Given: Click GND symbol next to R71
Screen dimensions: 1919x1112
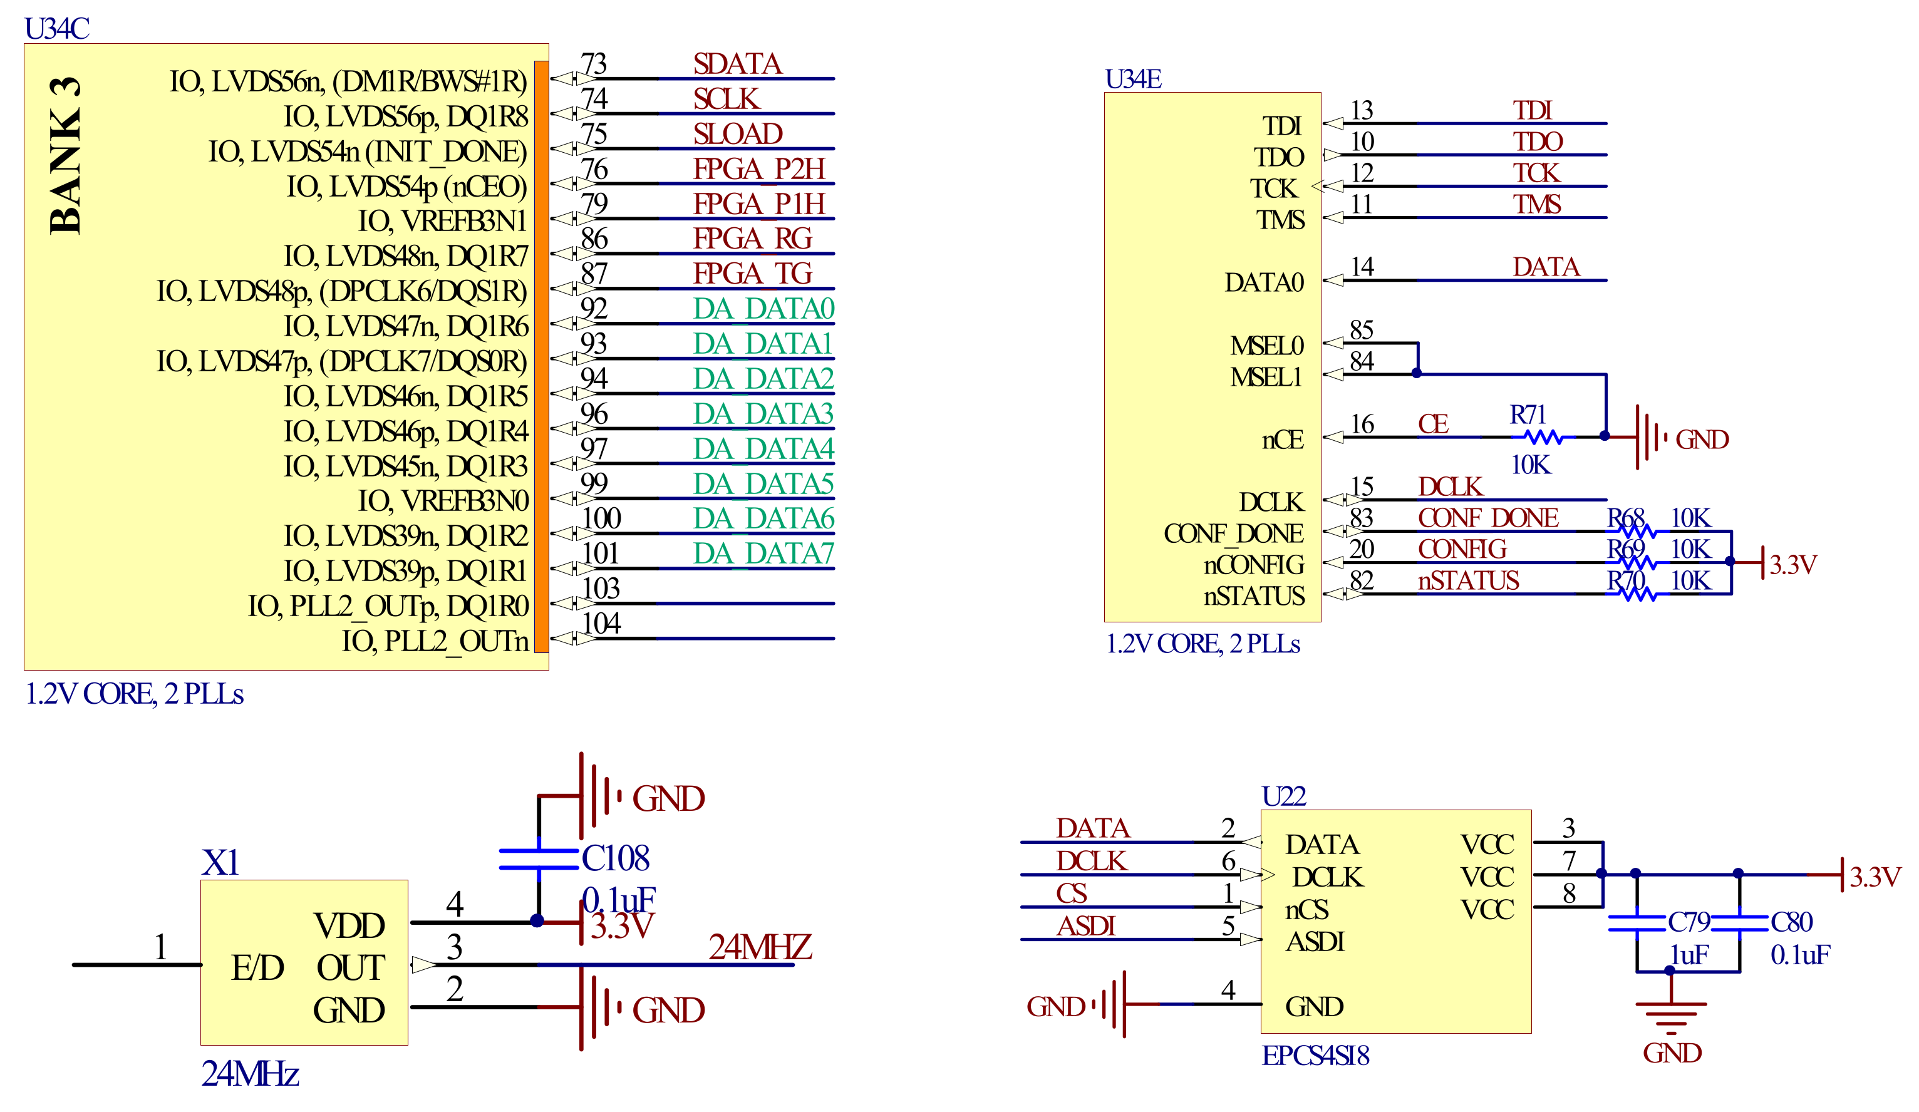Looking at the screenshot, I should coord(1650,437).
